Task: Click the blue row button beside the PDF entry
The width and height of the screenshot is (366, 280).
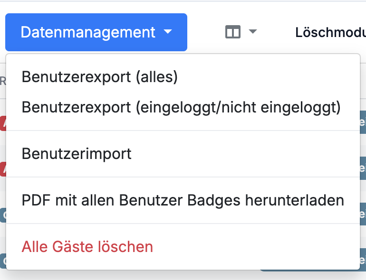Action: coord(363,214)
